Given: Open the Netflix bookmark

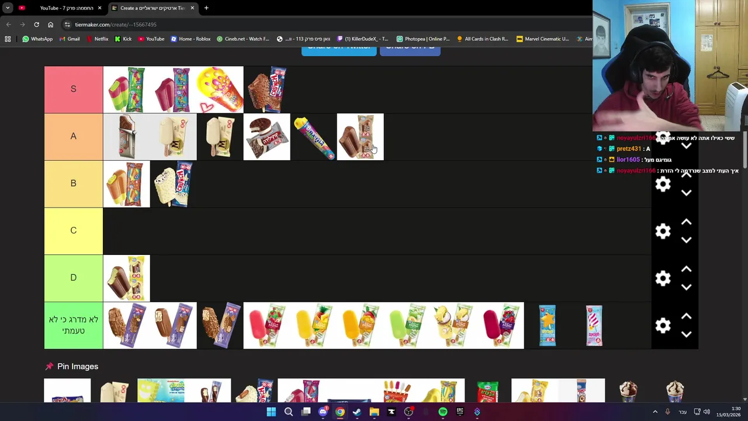Looking at the screenshot, I should click(x=97, y=39).
